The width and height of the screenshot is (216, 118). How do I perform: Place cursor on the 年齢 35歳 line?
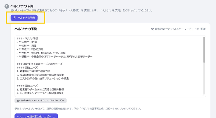coord(27,42)
